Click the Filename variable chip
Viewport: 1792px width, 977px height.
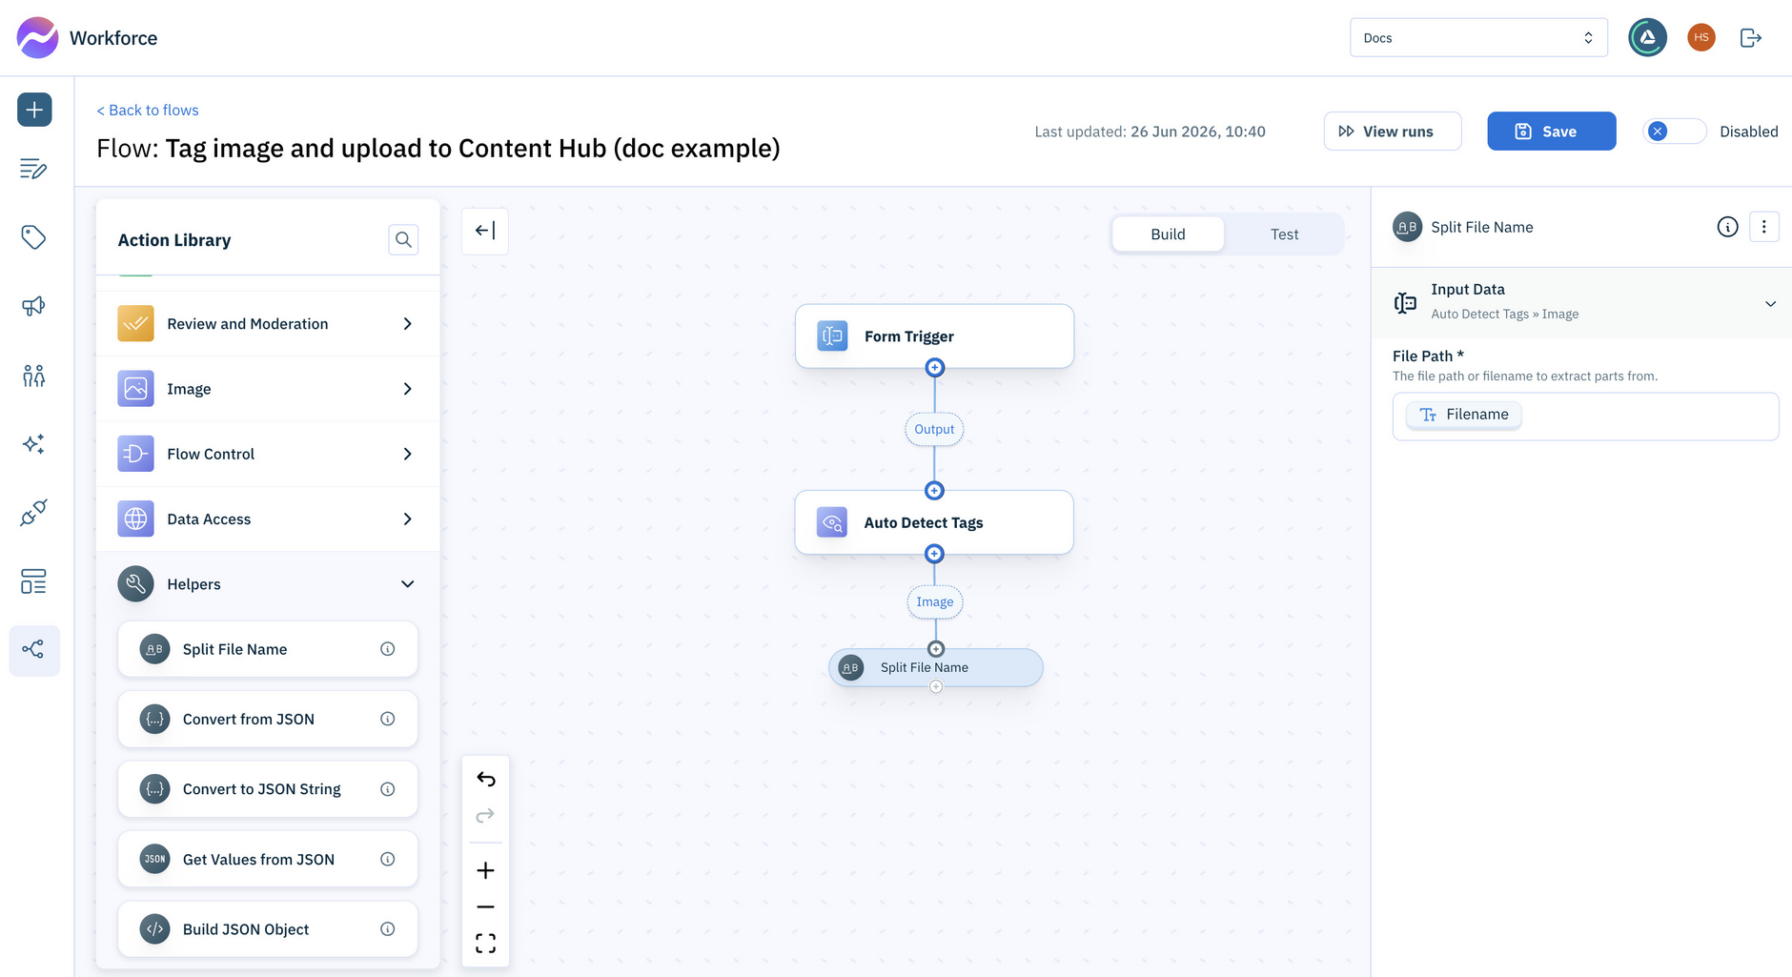click(x=1464, y=415)
